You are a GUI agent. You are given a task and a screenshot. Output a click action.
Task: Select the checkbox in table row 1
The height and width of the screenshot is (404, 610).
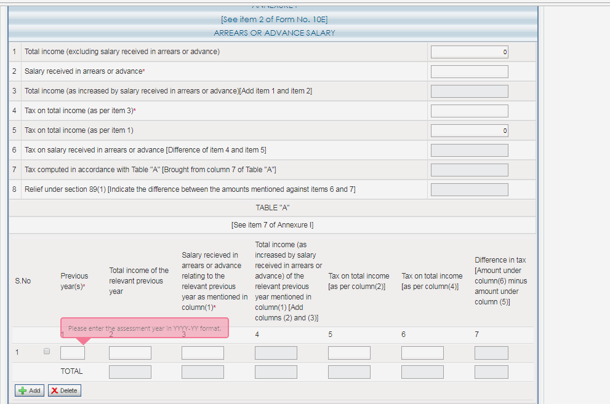coord(46,351)
